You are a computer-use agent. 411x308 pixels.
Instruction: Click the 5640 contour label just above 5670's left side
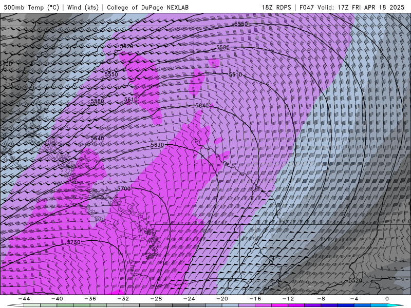coord(97,138)
